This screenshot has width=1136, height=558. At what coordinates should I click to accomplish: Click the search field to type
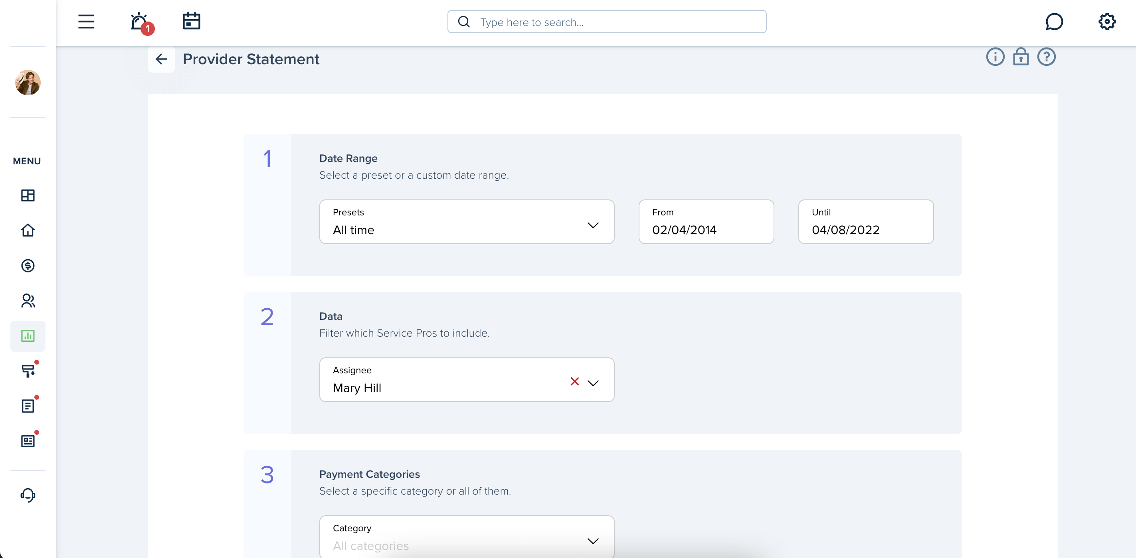[607, 22]
